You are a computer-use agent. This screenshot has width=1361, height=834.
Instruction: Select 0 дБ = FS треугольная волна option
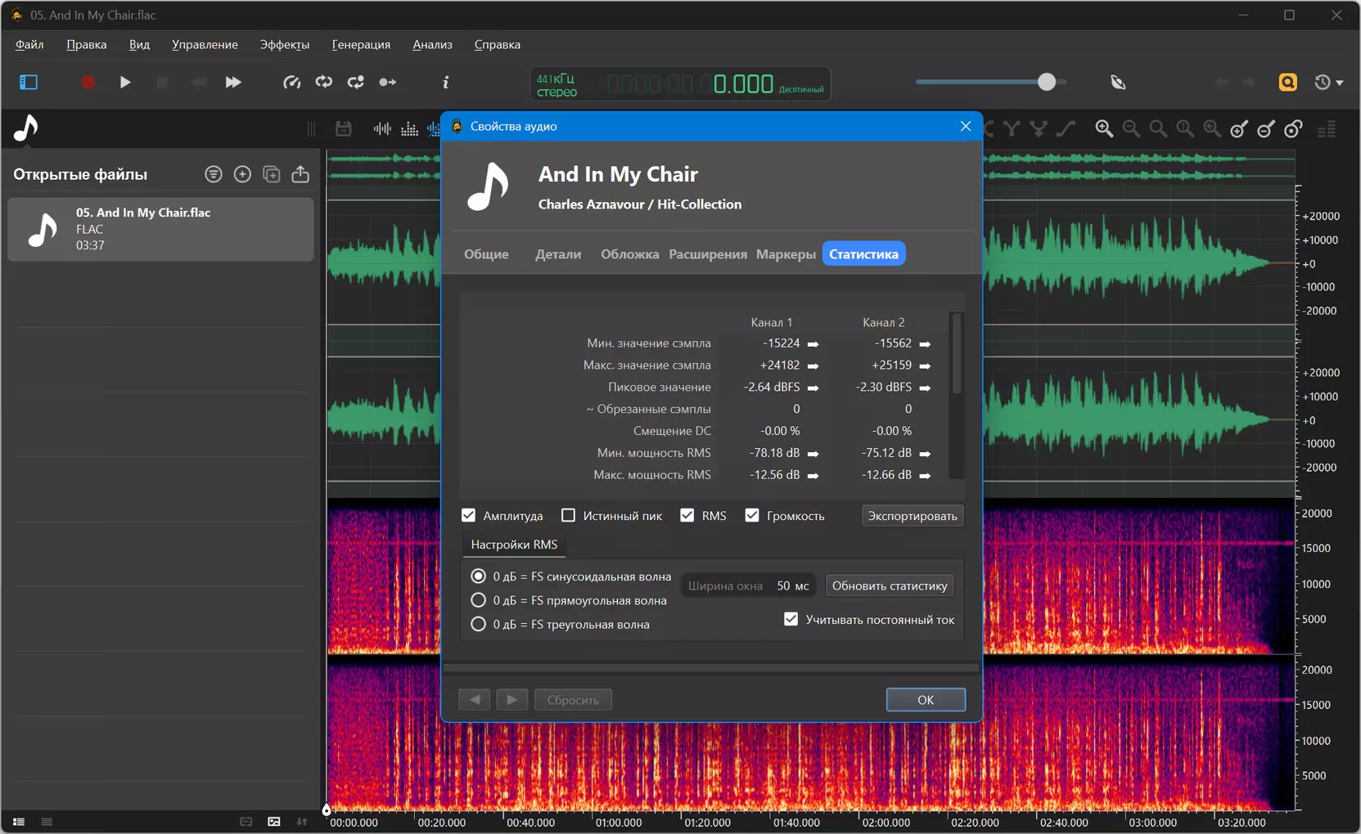click(479, 624)
